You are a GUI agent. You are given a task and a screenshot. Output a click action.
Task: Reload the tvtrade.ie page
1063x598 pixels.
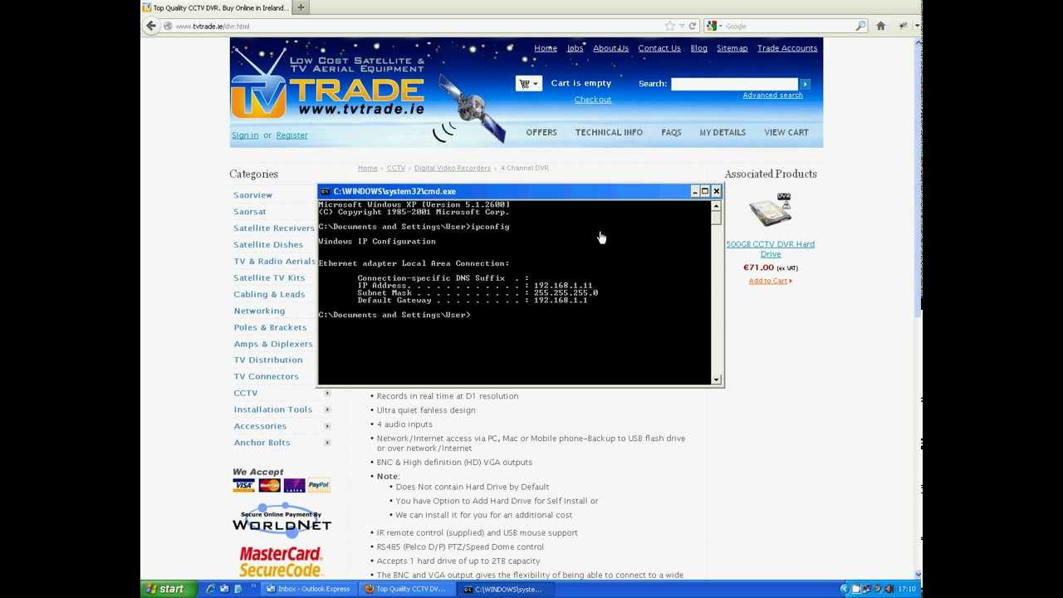[692, 26]
